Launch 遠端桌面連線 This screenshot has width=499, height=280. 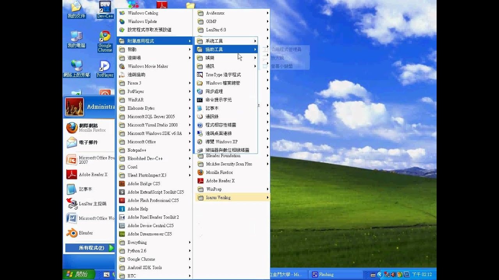(226, 133)
